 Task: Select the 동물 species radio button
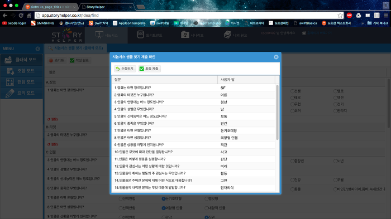coord(292,189)
